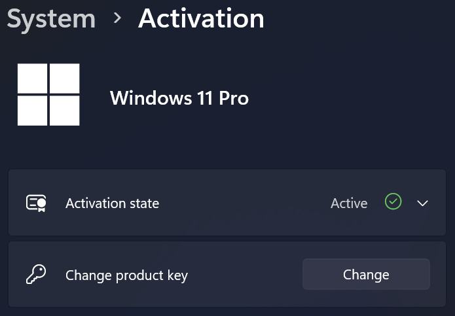
Task: Click the Windows logo image
Action: coord(48,95)
